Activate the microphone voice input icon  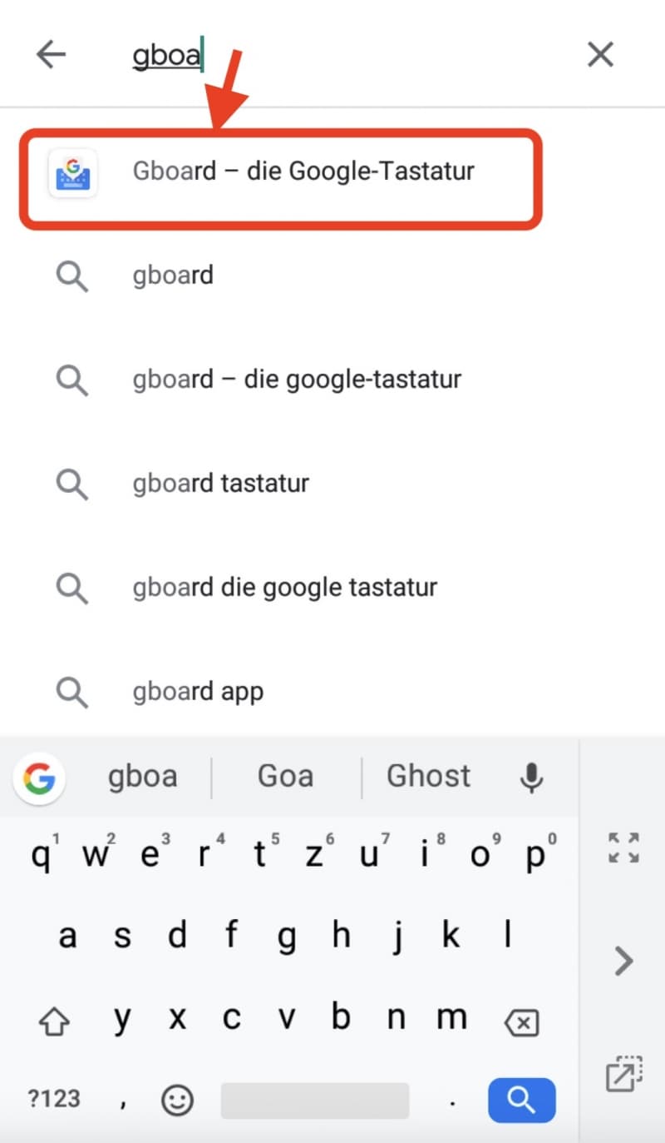pyautogui.click(x=531, y=777)
